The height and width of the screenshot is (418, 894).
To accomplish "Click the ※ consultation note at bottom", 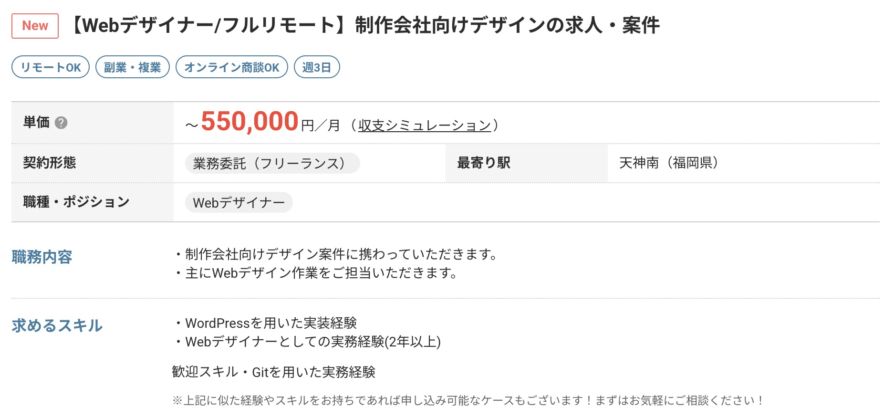I will (468, 400).
